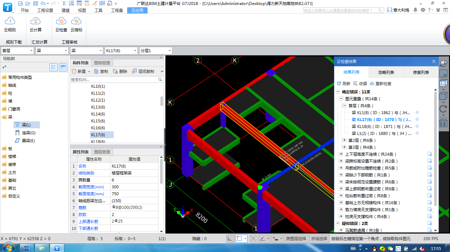Click 层间复制 in component list toolbar
This screenshot has height=252, width=450.
tap(143, 71)
